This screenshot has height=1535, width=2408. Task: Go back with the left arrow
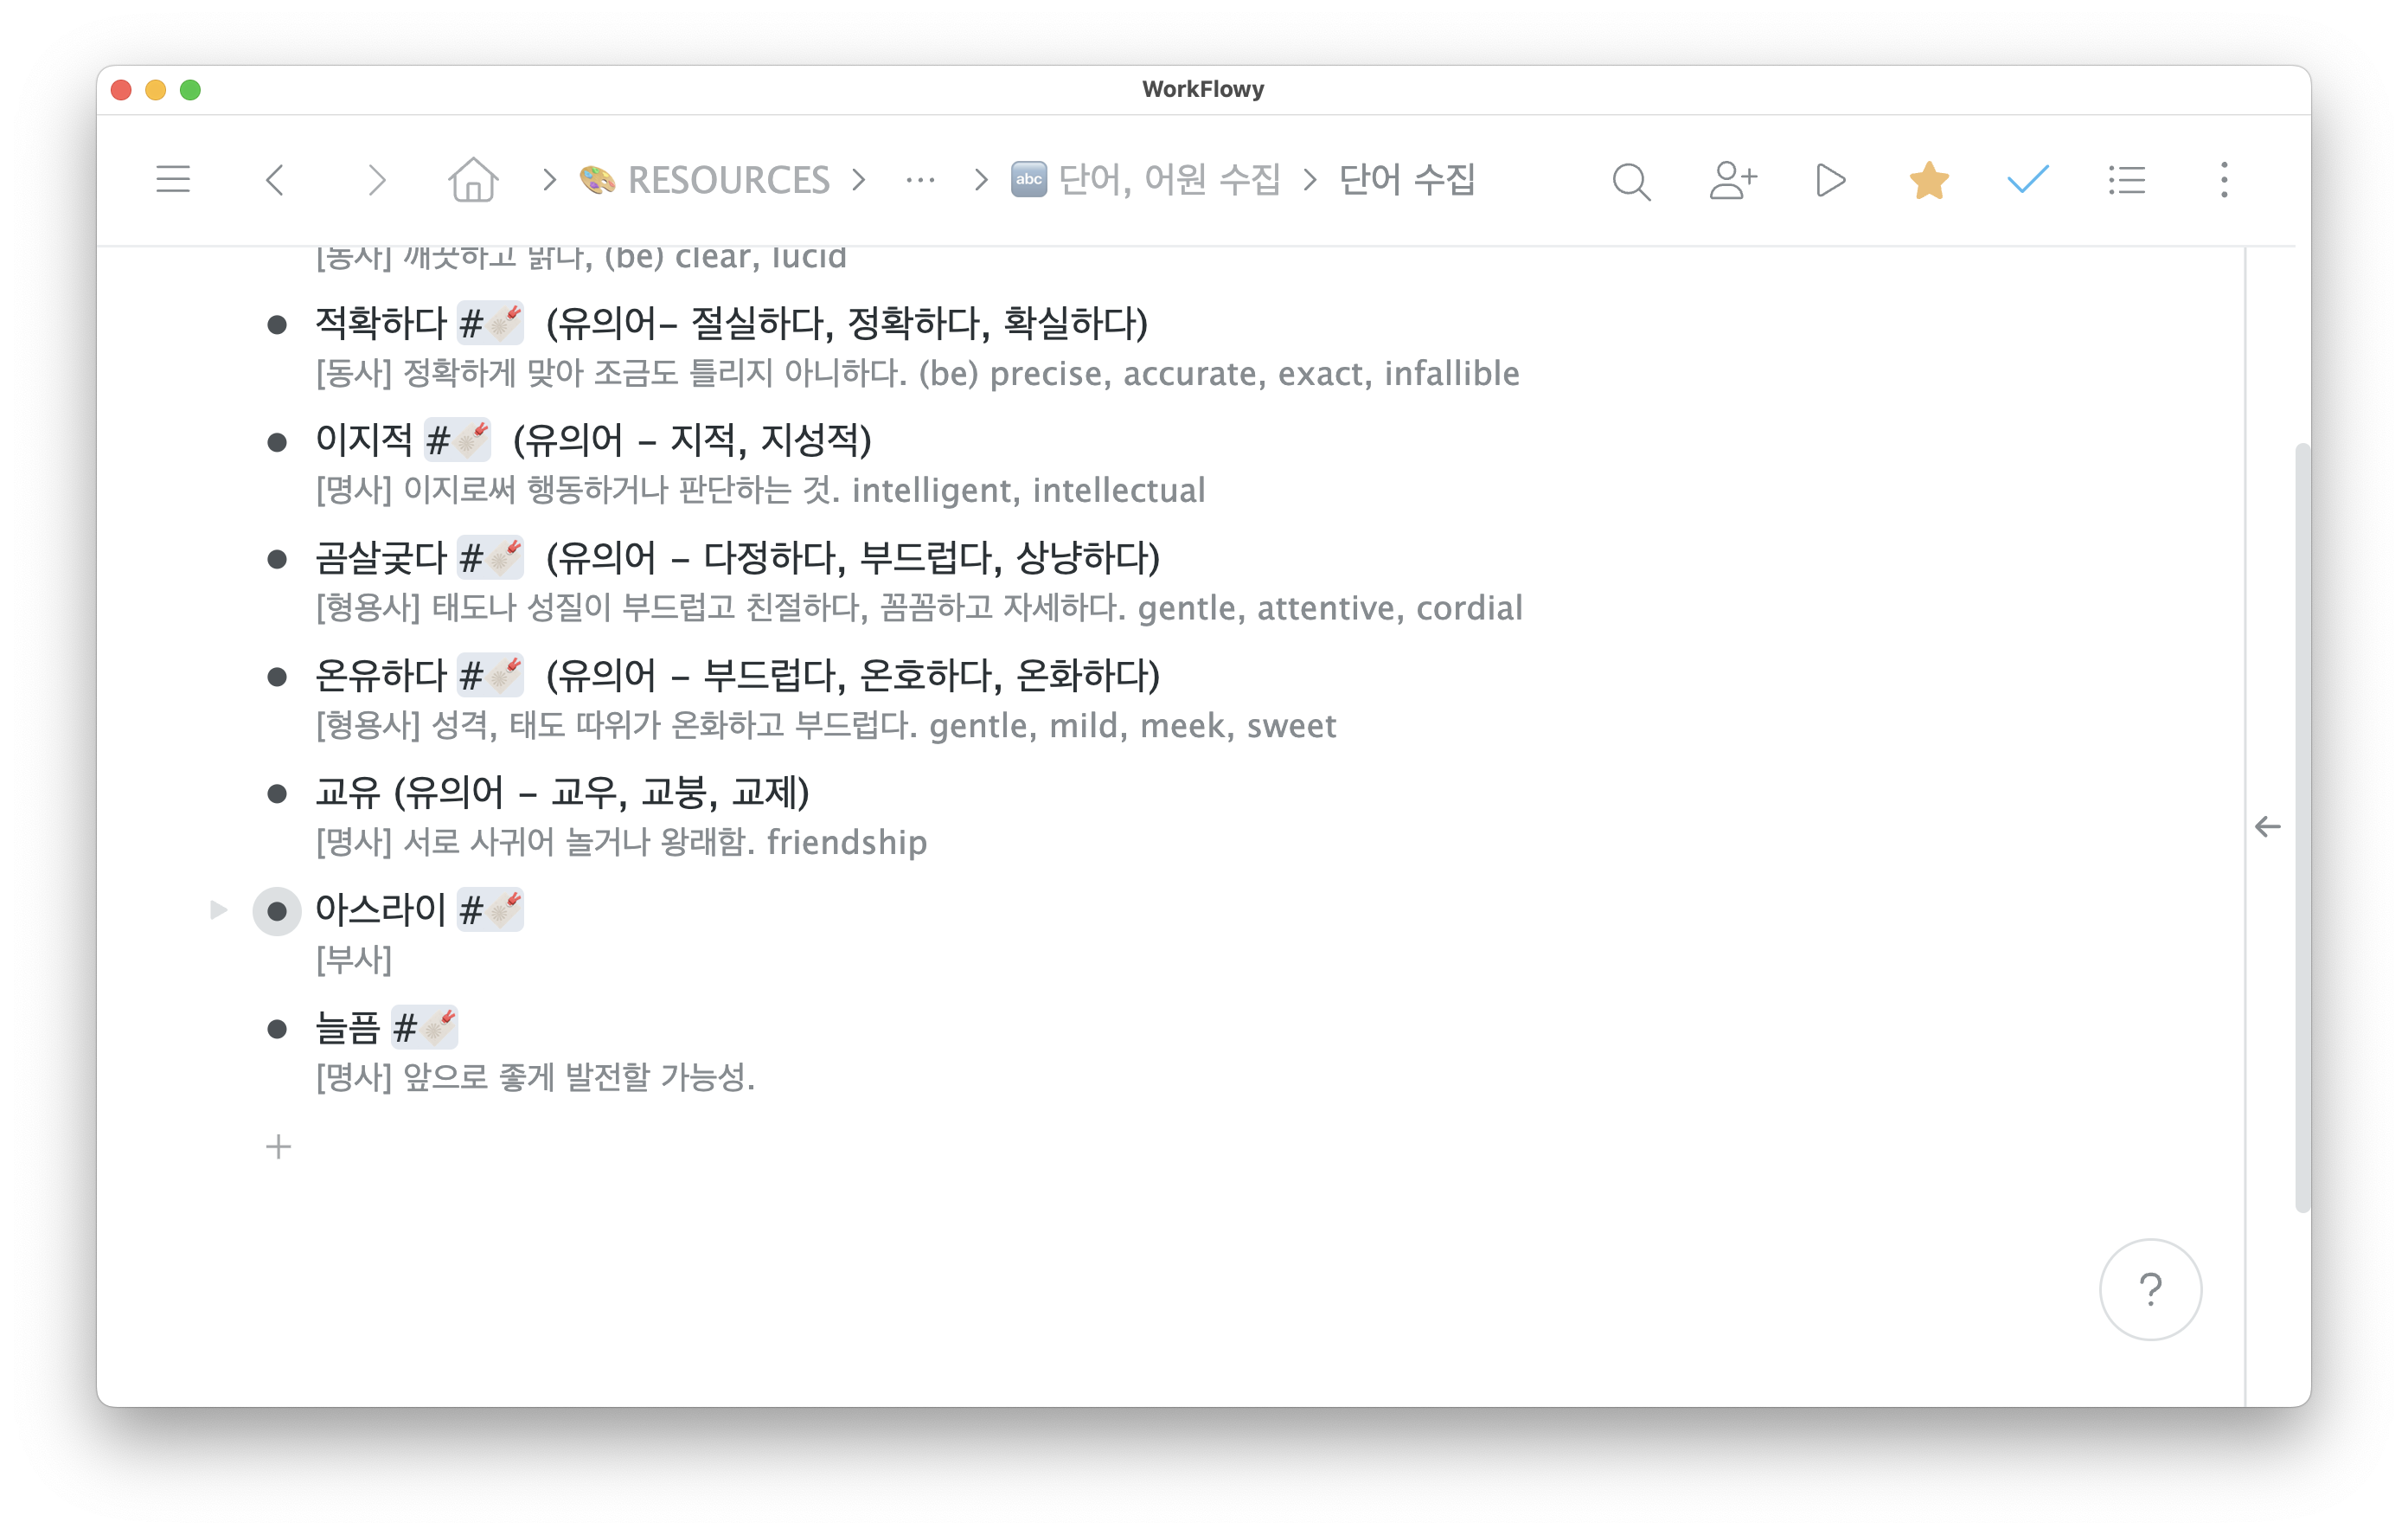pos(276,180)
